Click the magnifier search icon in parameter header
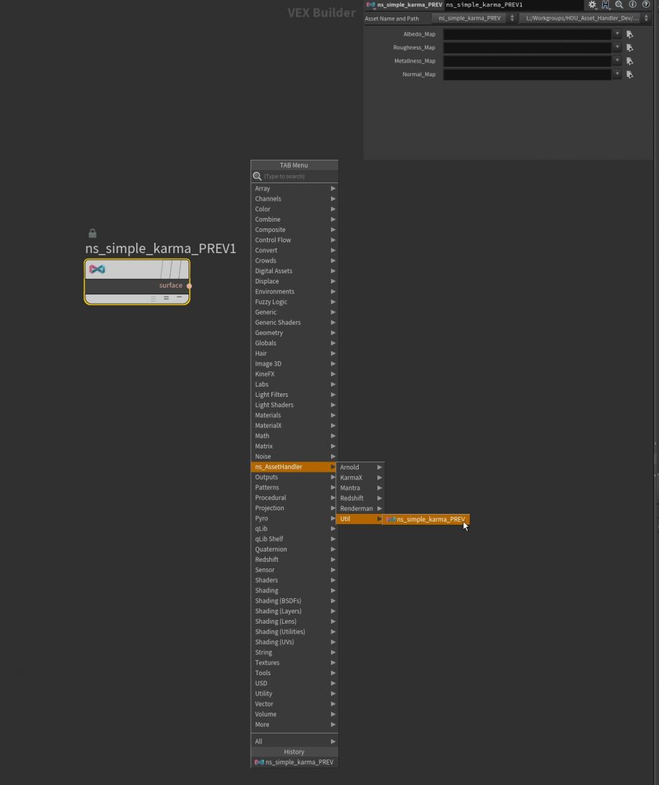 point(619,4)
